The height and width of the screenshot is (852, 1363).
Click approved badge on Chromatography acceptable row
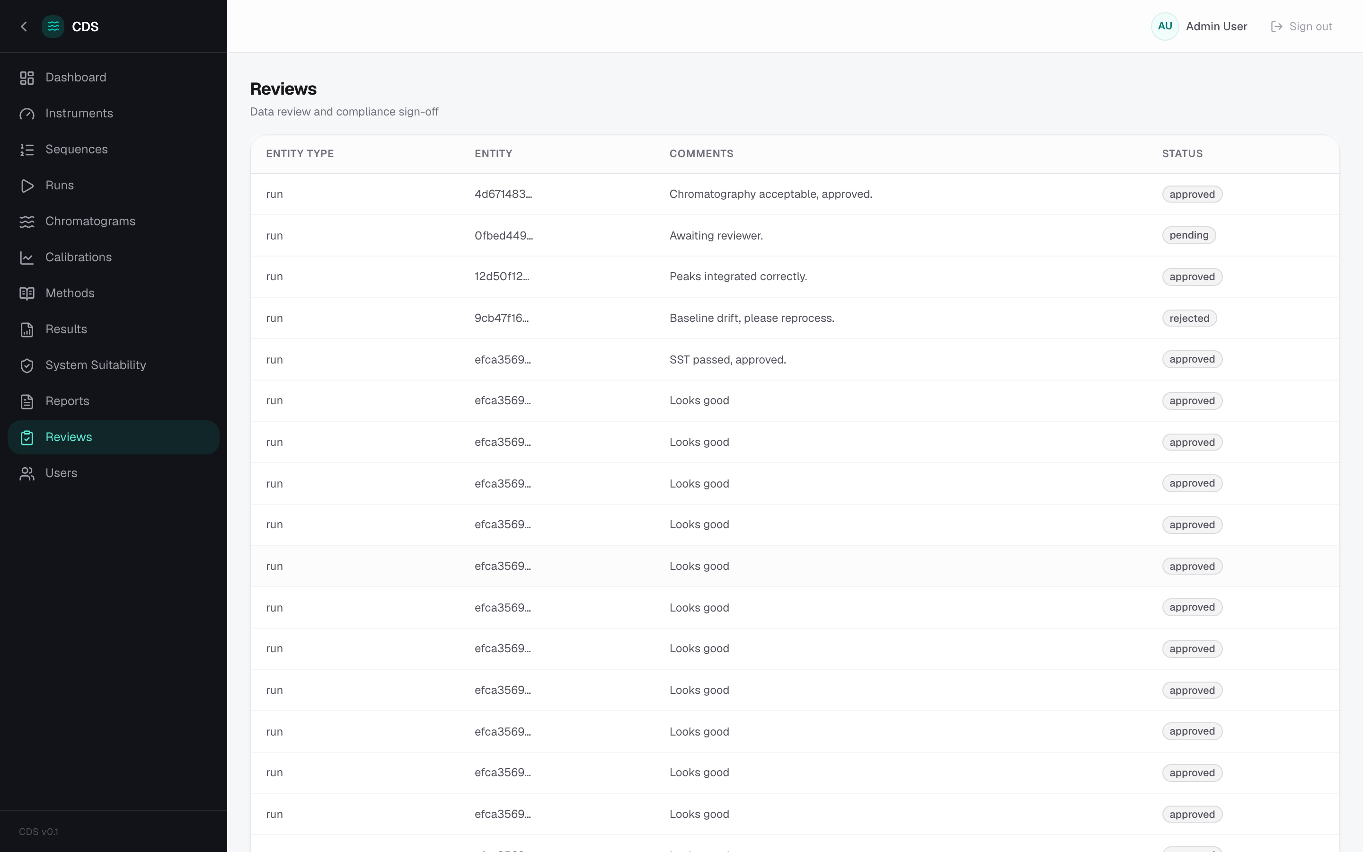pyautogui.click(x=1192, y=195)
